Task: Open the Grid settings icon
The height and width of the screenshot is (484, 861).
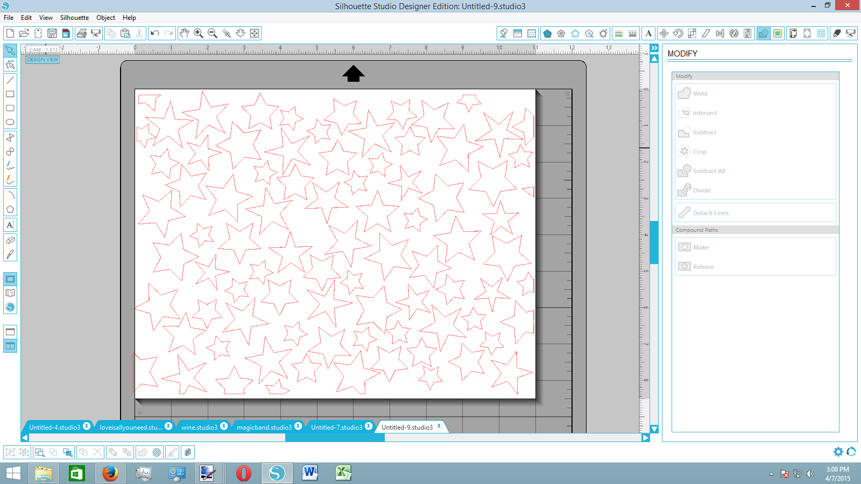Action: (821, 33)
